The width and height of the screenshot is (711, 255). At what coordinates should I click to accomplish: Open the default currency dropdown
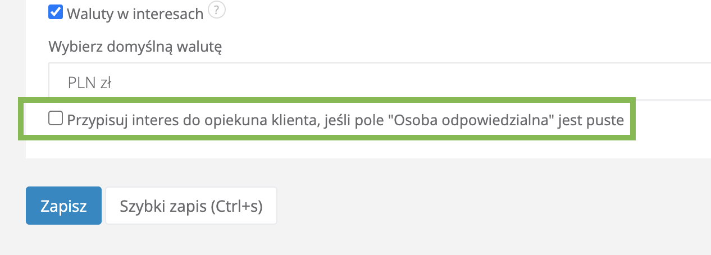380,83
